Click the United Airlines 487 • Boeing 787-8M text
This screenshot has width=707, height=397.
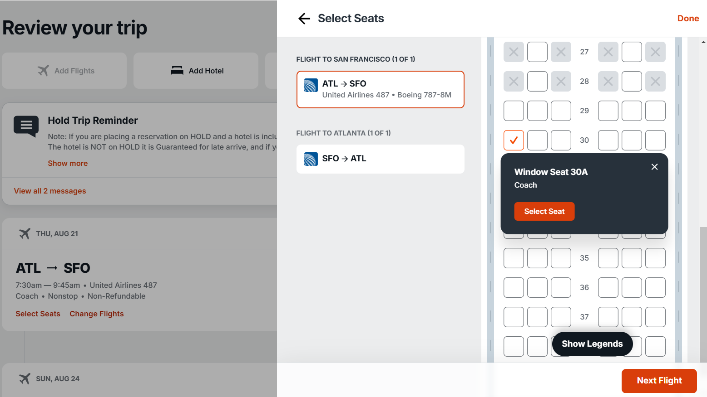(x=387, y=95)
